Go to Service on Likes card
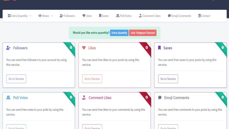229x129 pixels. point(92,79)
